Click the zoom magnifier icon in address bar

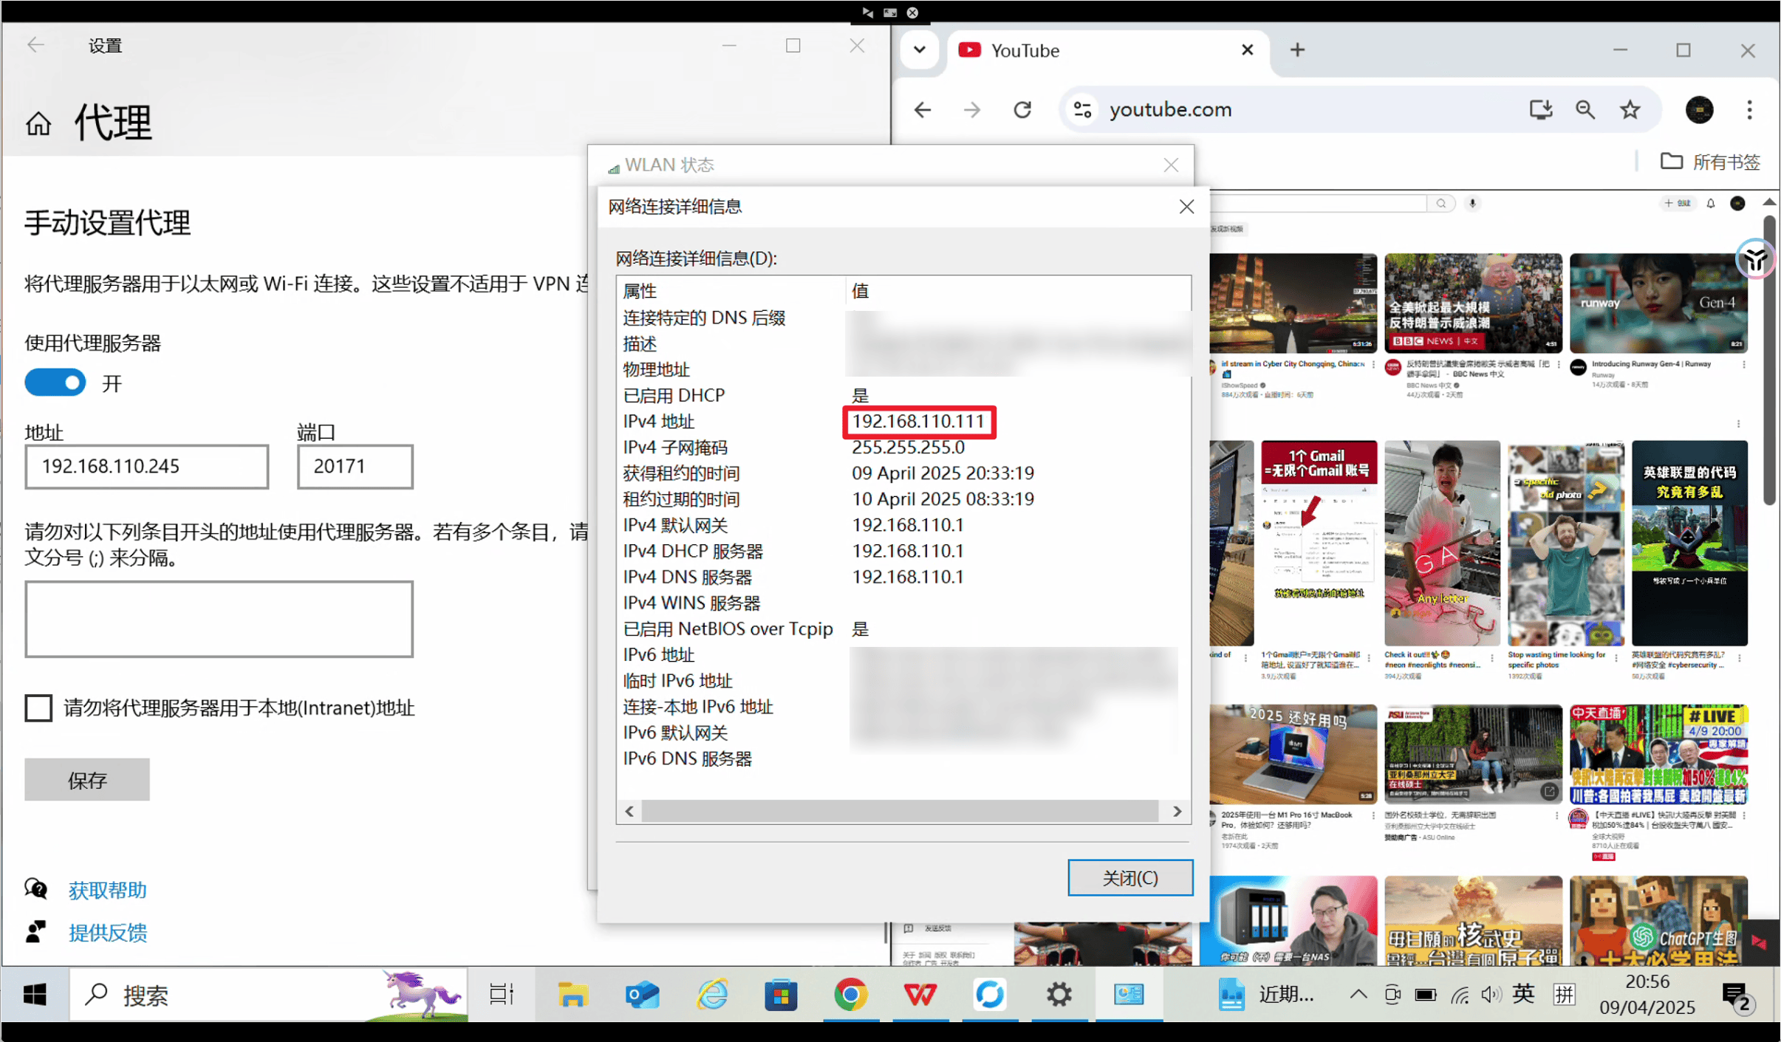[1585, 110]
